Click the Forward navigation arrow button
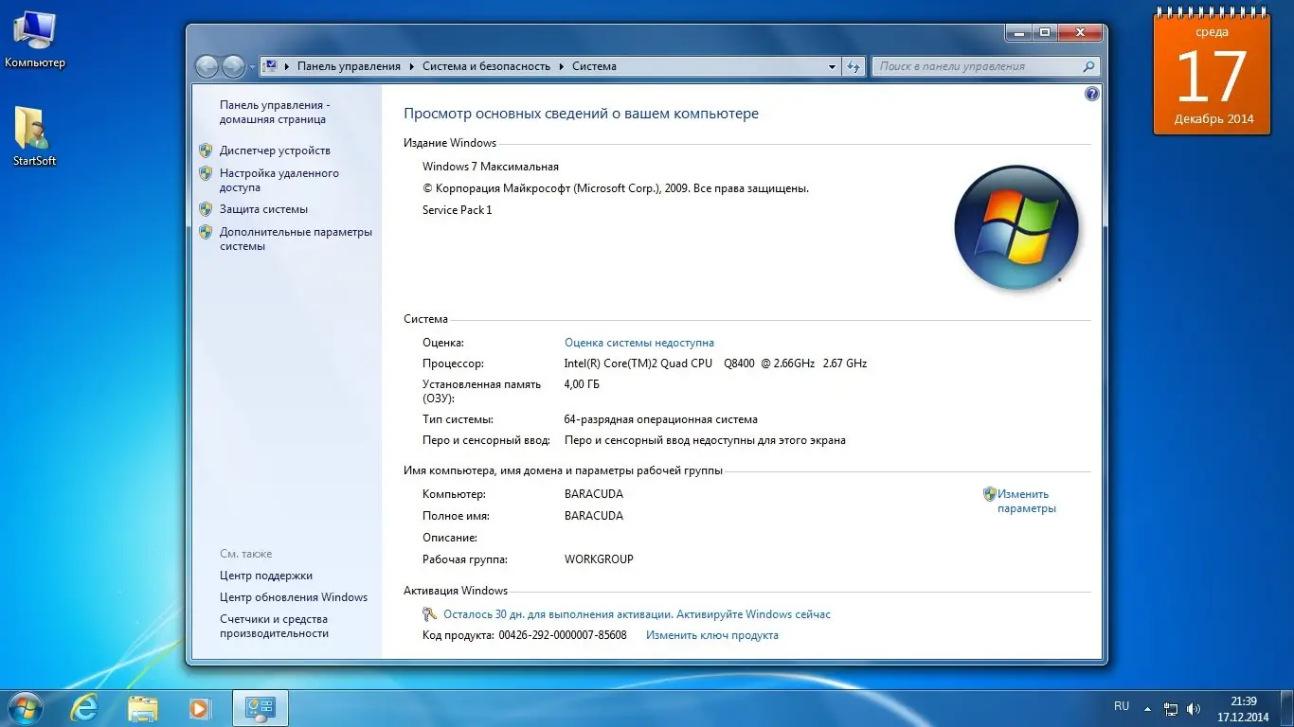Screen dimensions: 1294x727 (x=233, y=66)
